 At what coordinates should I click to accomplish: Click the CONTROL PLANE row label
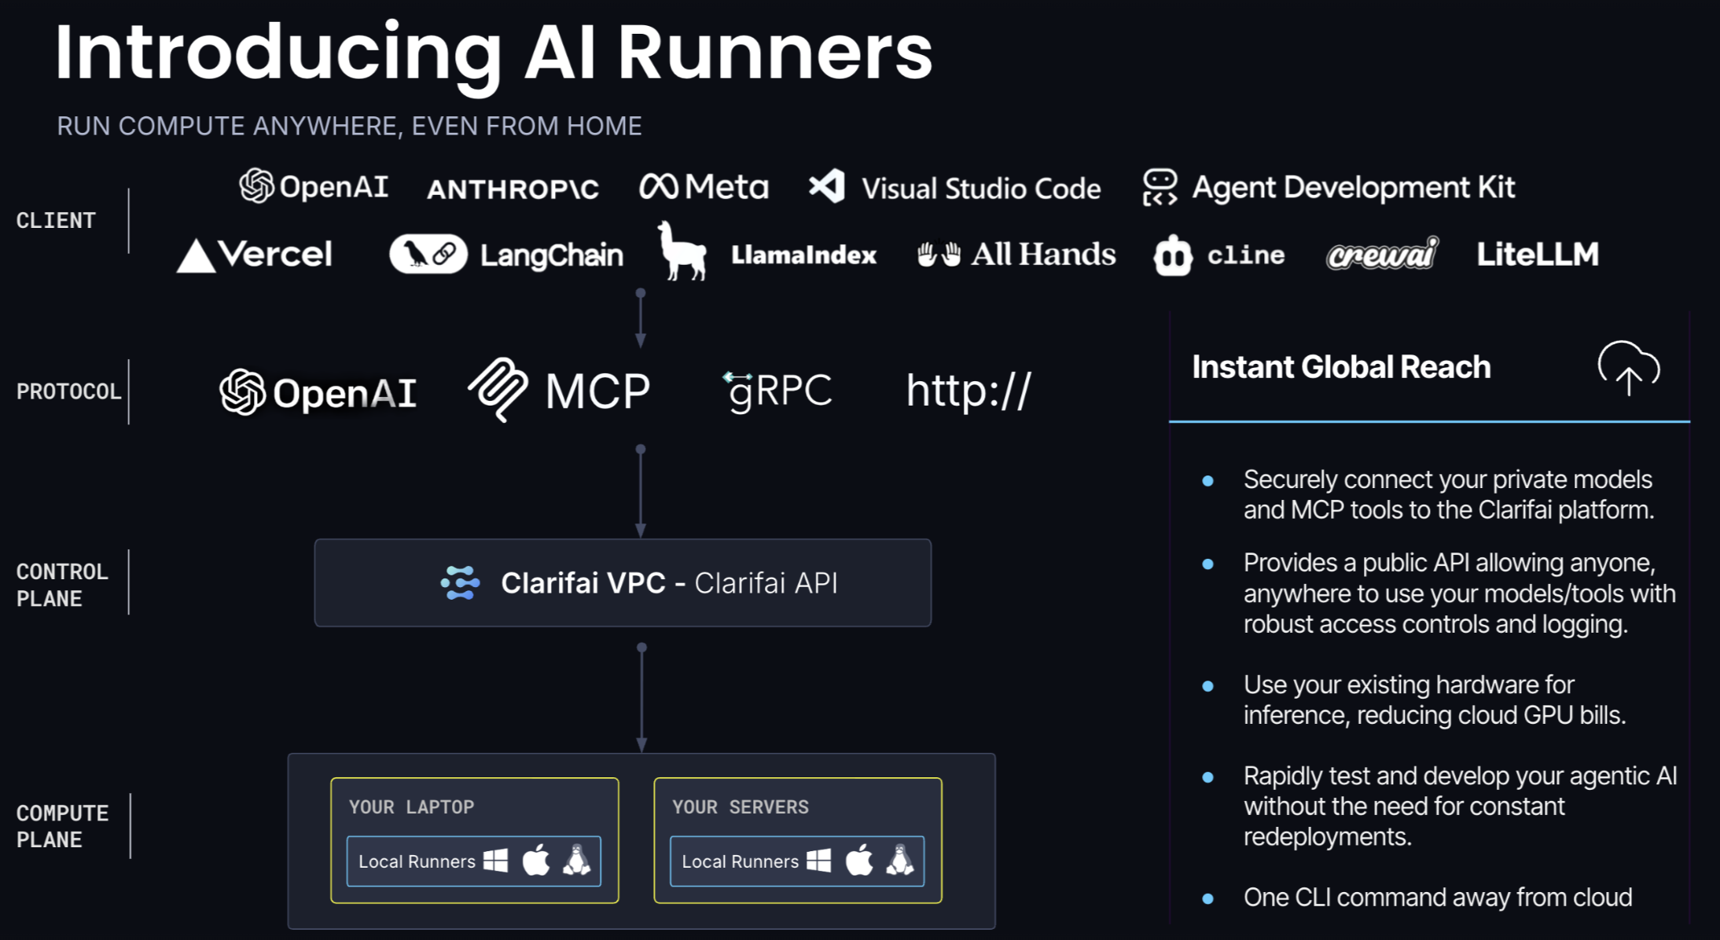pyautogui.click(x=62, y=585)
